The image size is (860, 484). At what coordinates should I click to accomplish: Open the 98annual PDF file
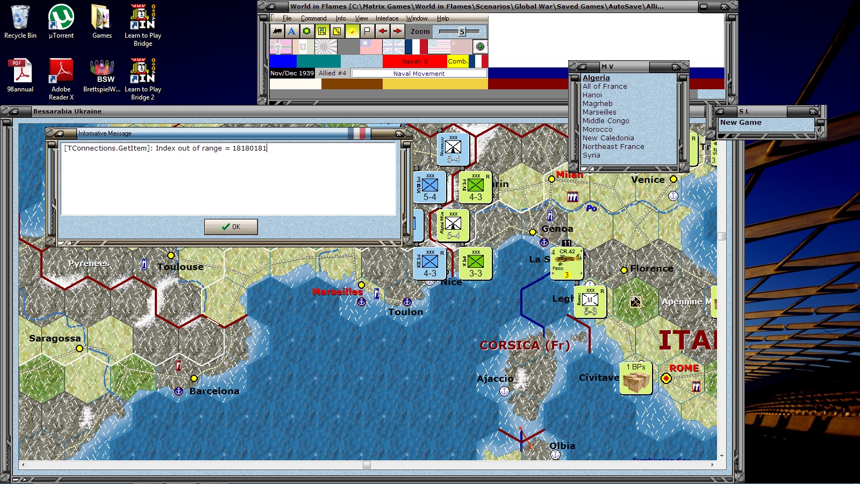pyautogui.click(x=20, y=76)
